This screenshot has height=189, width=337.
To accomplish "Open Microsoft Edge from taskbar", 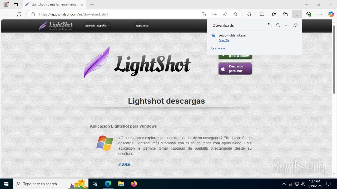I will pyautogui.click(x=108, y=184).
